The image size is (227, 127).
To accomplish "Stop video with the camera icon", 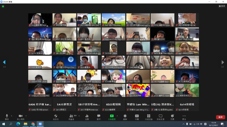I will pyautogui.click(x=21, y=116).
